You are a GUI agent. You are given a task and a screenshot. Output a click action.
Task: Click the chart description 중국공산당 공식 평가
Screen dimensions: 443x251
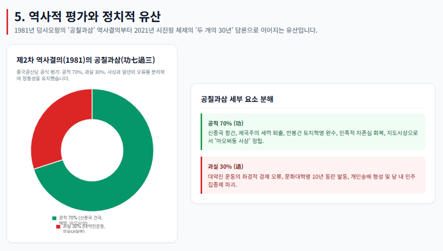pos(90,75)
